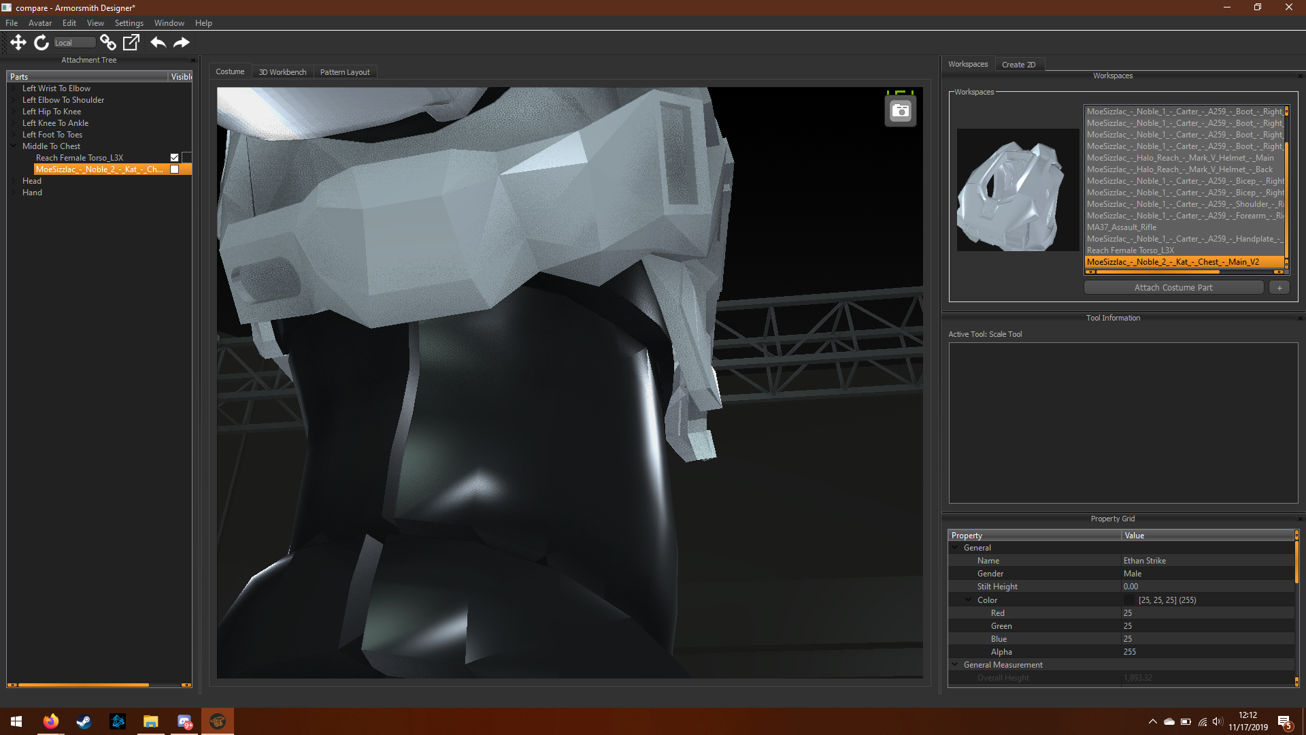Click the plus button beside Attach Costume Part

(x=1279, y=288)
